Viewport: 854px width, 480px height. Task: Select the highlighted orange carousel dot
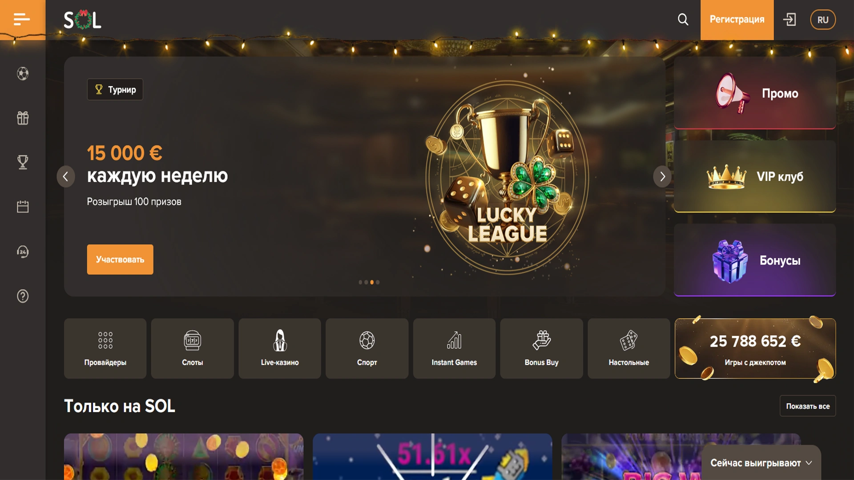point(372,282)
